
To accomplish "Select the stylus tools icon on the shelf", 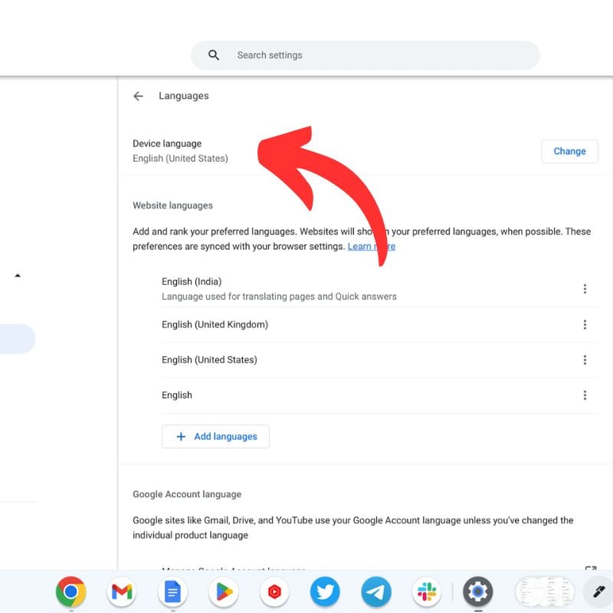I will coord(598,592).
